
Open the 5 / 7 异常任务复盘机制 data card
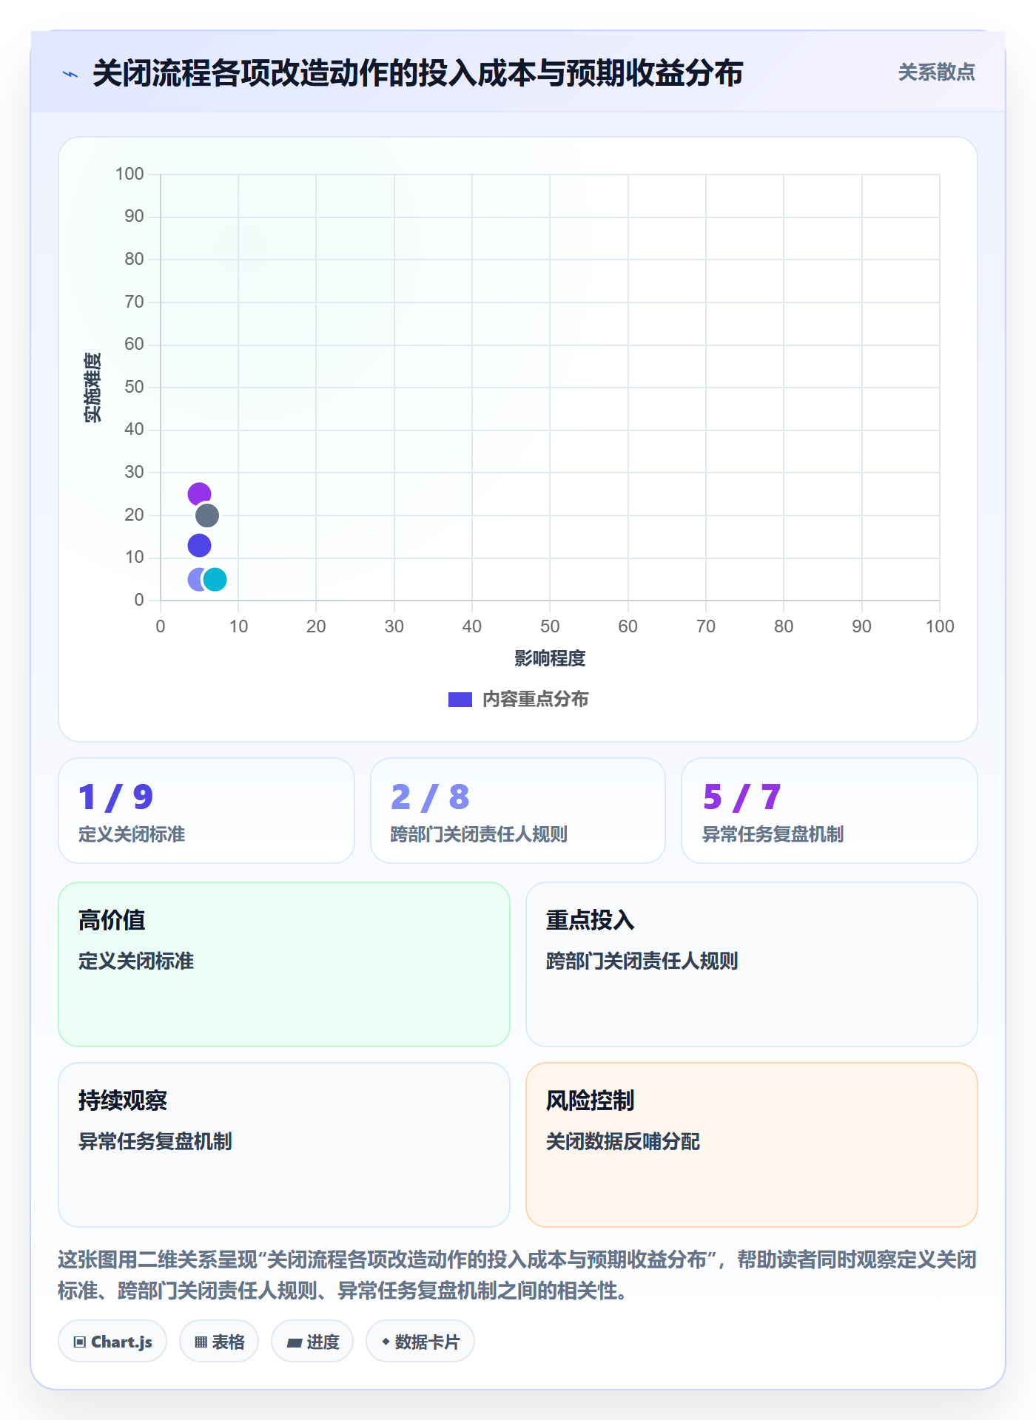pyautogui.click(x=830, y=811)
